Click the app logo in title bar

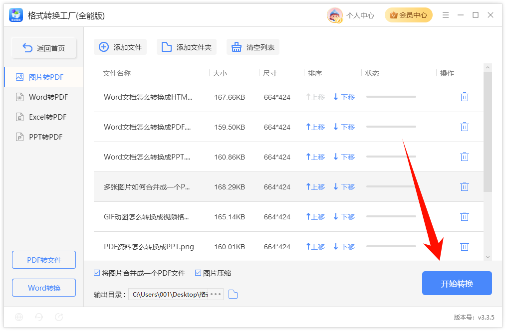16,15
